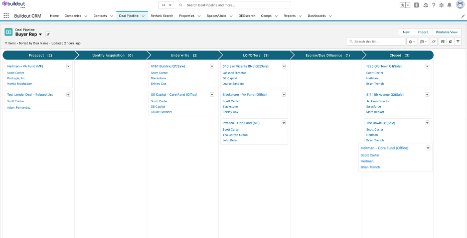Open the Rethink Search tab
The height and width of the screenshot is (238, 467).
[162, 16]
